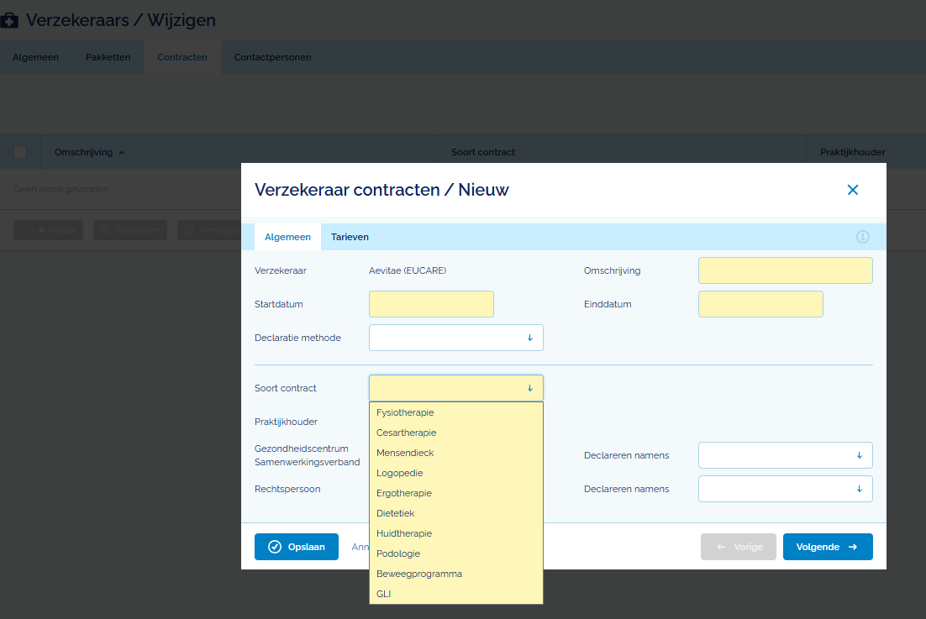Pick the GLI option
This screenshot has height=619, width=926.
click(384, 594)
